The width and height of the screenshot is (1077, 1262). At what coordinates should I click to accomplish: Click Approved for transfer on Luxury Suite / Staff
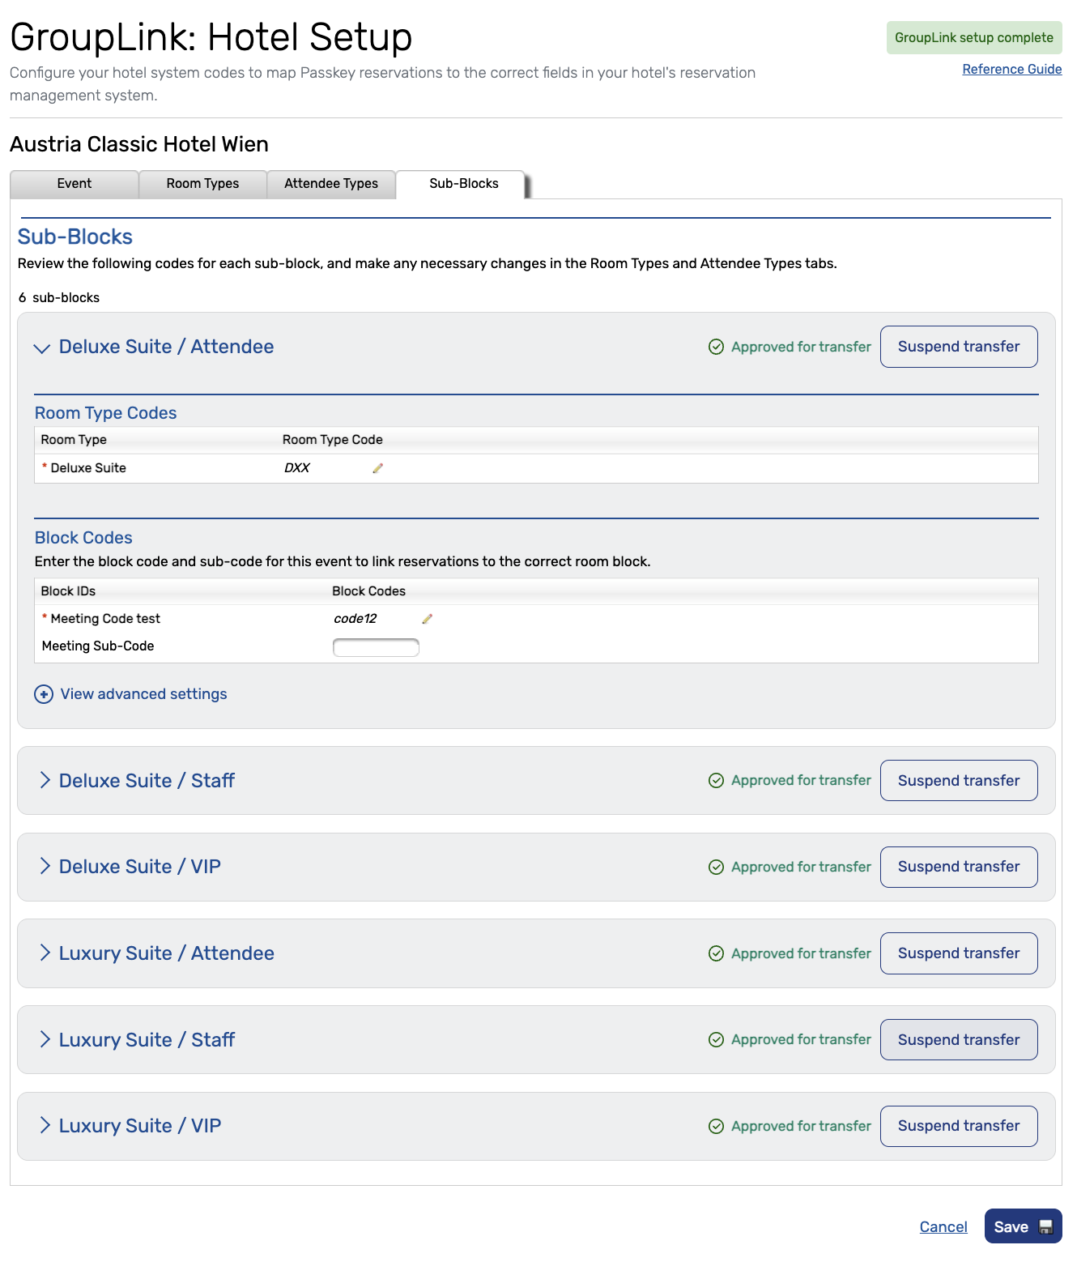click(x=801, y=1040)
